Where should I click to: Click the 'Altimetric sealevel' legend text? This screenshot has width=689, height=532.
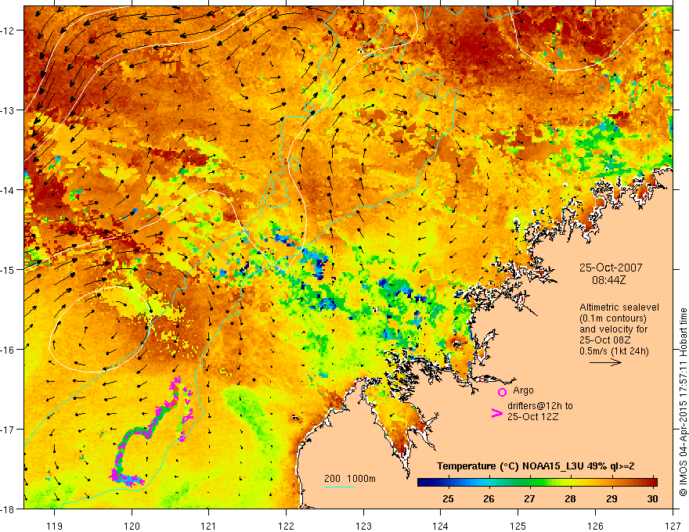619,307
